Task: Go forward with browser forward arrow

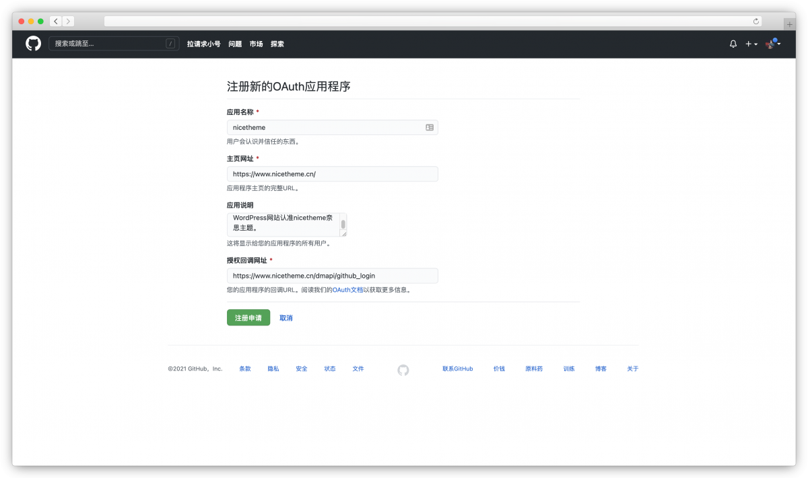Action: tap(68, 22)
